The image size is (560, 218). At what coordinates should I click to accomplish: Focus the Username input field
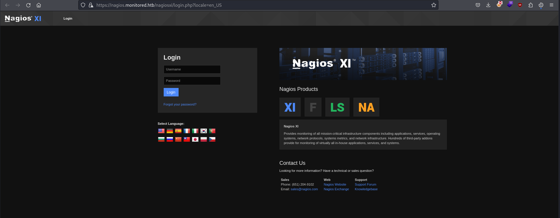[x=192, y=69]
